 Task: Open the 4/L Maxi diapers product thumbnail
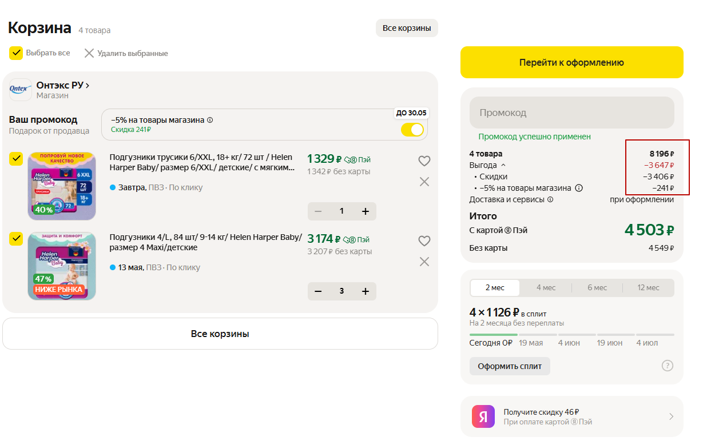(62, 266)
